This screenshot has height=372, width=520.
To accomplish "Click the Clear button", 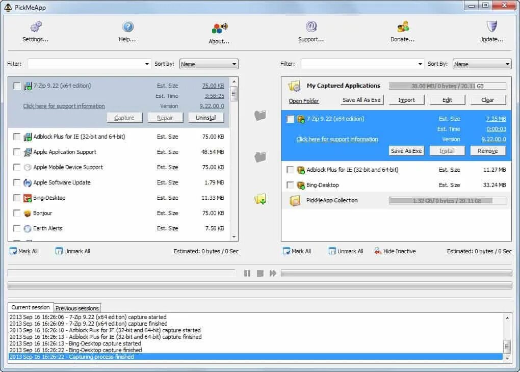I will 488,100.
